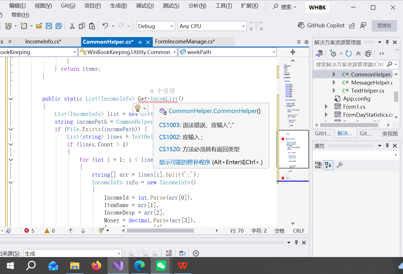Viewport: 403px width, 274px height.
Task: Collapse all nodes in Solution Explorer
Action: pos(358,53)
